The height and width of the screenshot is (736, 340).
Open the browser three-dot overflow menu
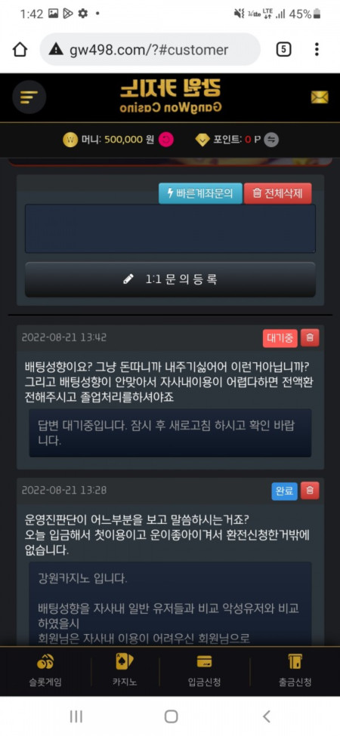click(x=317, y=49)
